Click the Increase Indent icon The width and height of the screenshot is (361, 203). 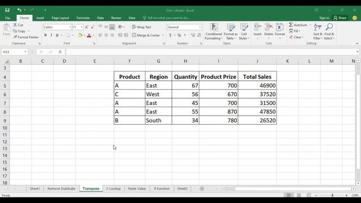pos(126,35)
